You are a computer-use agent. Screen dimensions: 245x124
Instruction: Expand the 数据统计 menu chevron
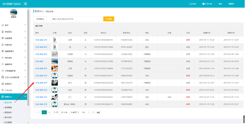click(25, 84)
